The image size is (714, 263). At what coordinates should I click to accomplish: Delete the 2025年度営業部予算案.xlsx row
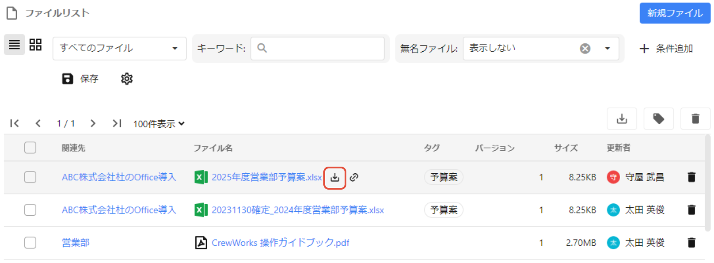691,177
